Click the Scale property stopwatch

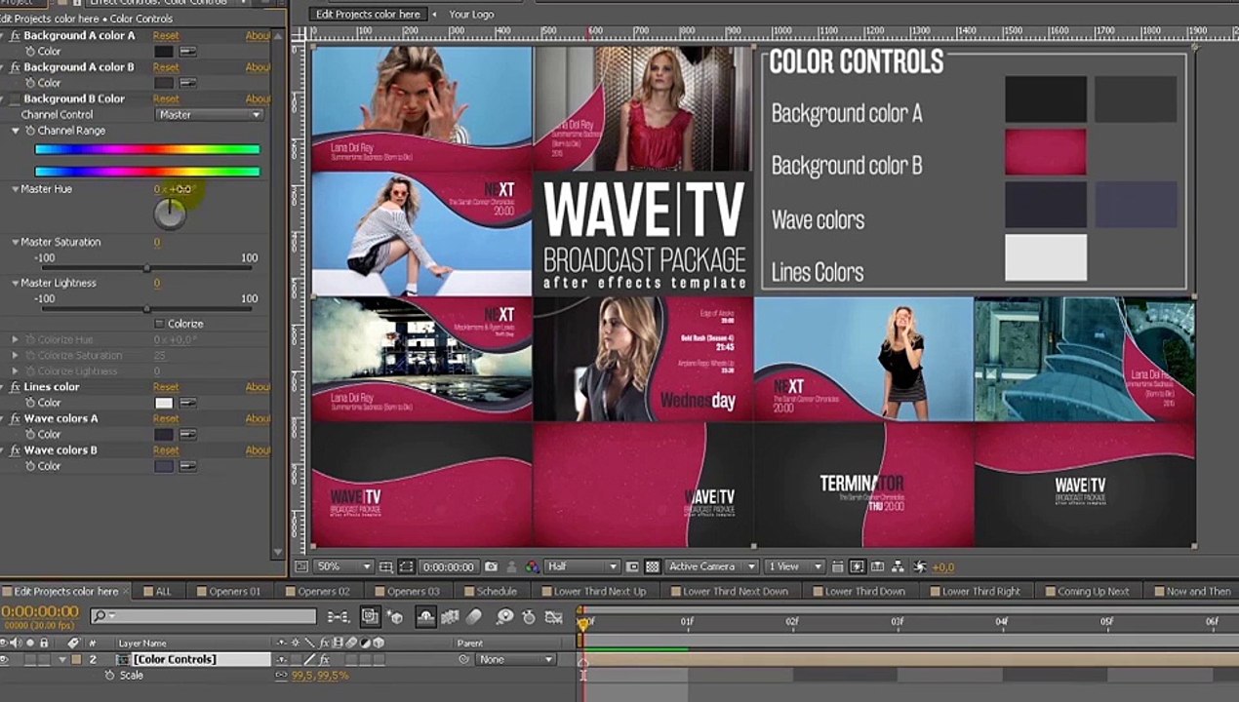pyautogui.click(x=109, y=675)
